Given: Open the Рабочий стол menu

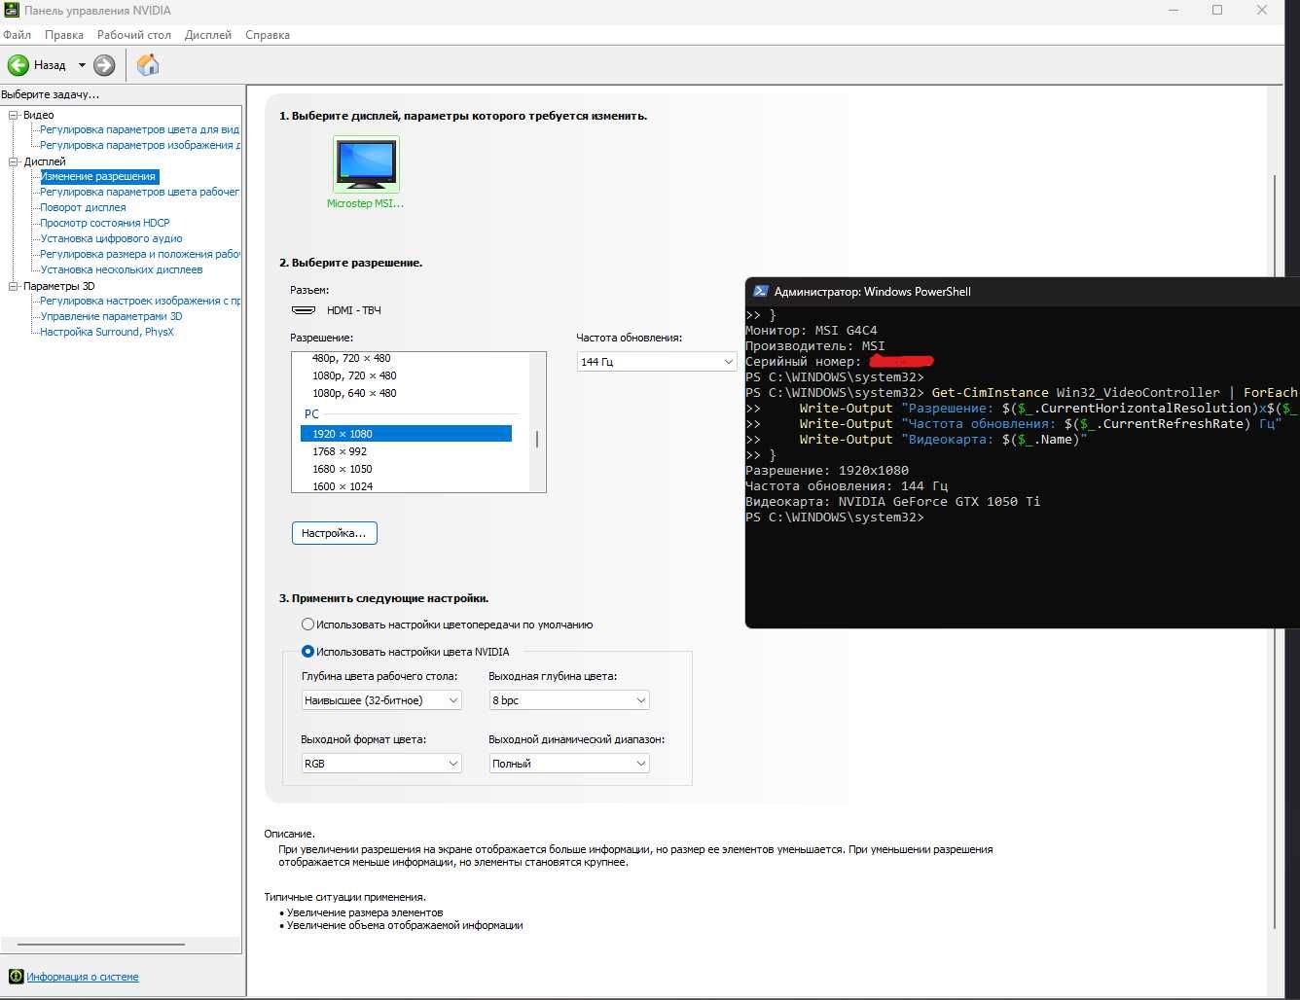Looking at the screenshot, I should (134, 35).
